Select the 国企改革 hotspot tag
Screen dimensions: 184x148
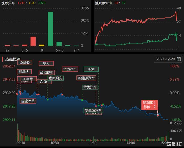point(28,101)
